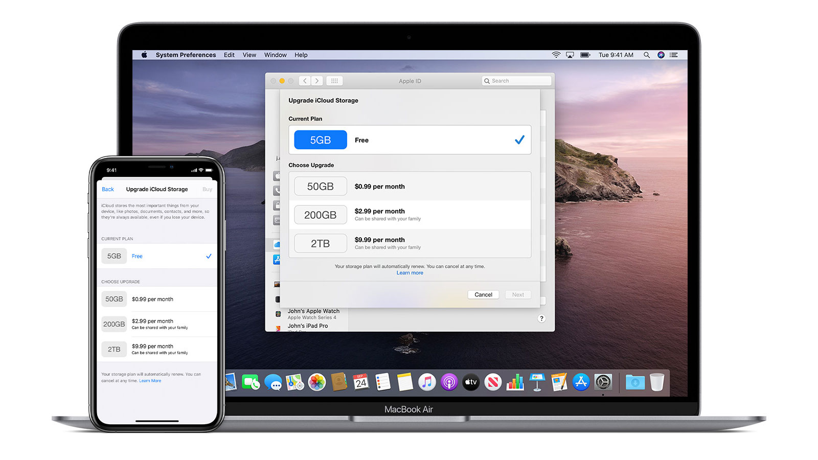818x460 pixels.
Task: Open Calendar icon showing 24
Action: (361, 382)
